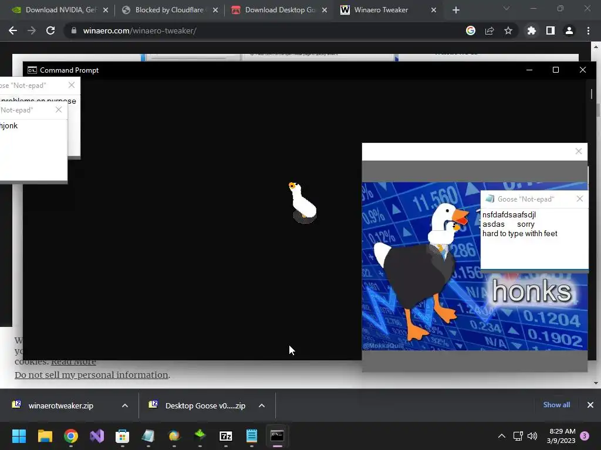Close Download Desktop Goose tab

tap(325, 10)
